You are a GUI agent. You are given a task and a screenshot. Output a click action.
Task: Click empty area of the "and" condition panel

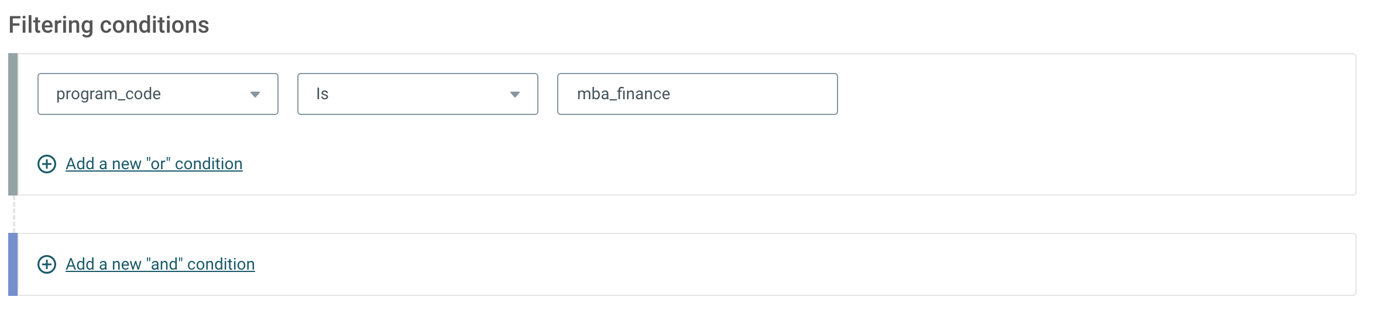tap(802, 264)
